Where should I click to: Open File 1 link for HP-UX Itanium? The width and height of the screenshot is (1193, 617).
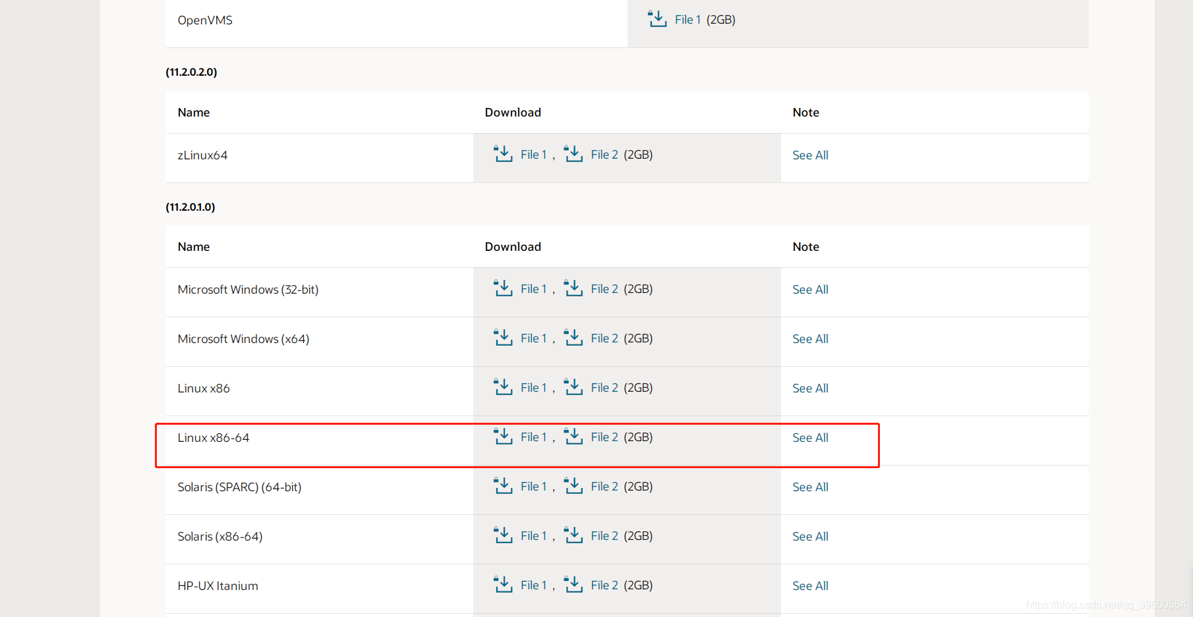[x=533, y=585]
